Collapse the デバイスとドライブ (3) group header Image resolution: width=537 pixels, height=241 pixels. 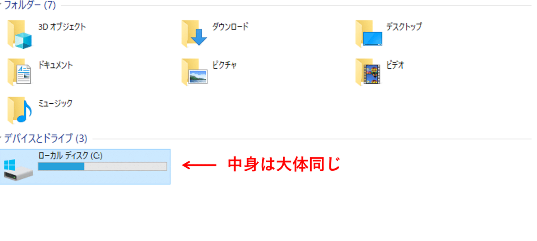tap(45, 138)
